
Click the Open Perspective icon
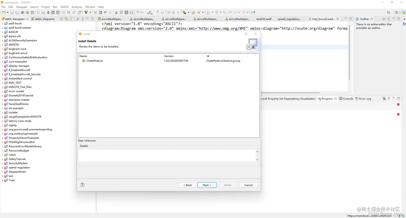[x=397, y=13]
